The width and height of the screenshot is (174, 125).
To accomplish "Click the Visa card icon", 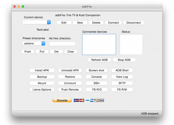I will pos(87,100).
